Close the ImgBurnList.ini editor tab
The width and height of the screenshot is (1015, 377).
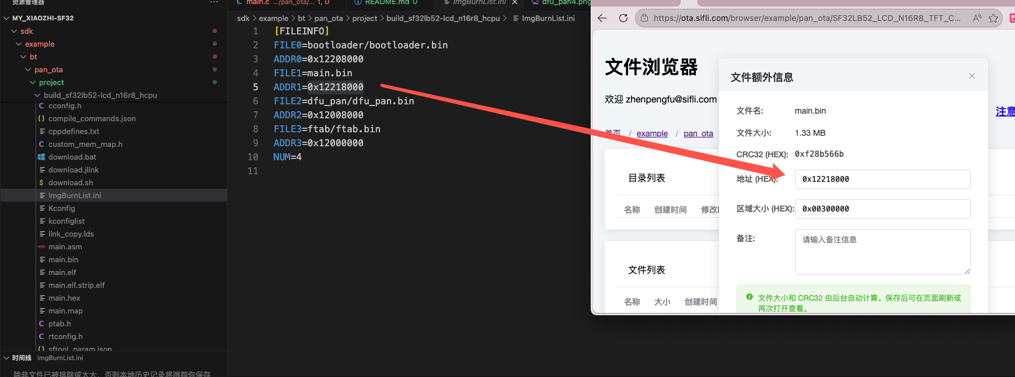coord(515,3)
